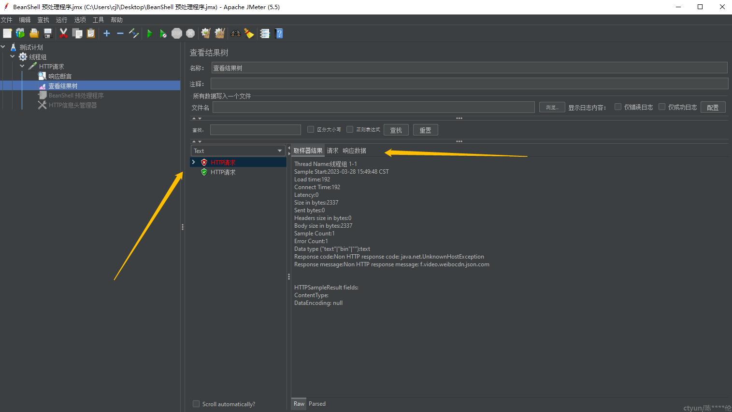This screenshot has width=732, height=412.
Task: Open the 查找 menu
Action: click(x=43, y=20)
